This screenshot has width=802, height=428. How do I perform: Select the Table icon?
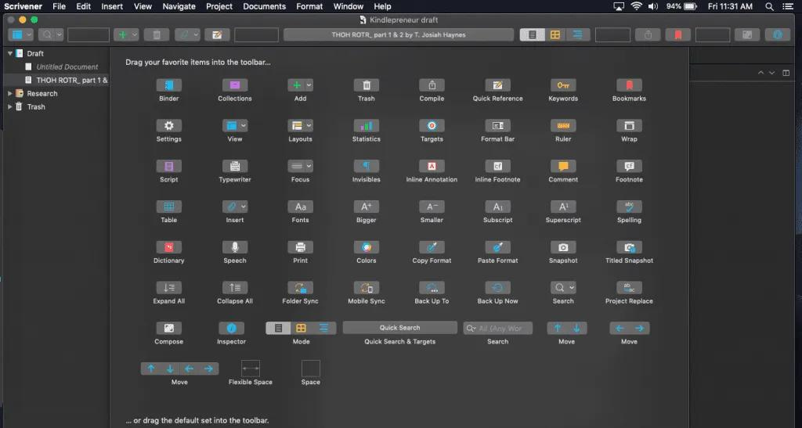pos(169,207)
